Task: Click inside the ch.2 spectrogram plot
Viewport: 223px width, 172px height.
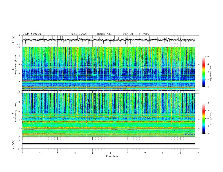Action: tap(110, 115)
